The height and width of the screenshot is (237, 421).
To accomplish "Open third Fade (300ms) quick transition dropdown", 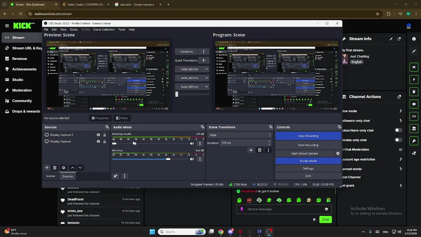I will 192,87.
